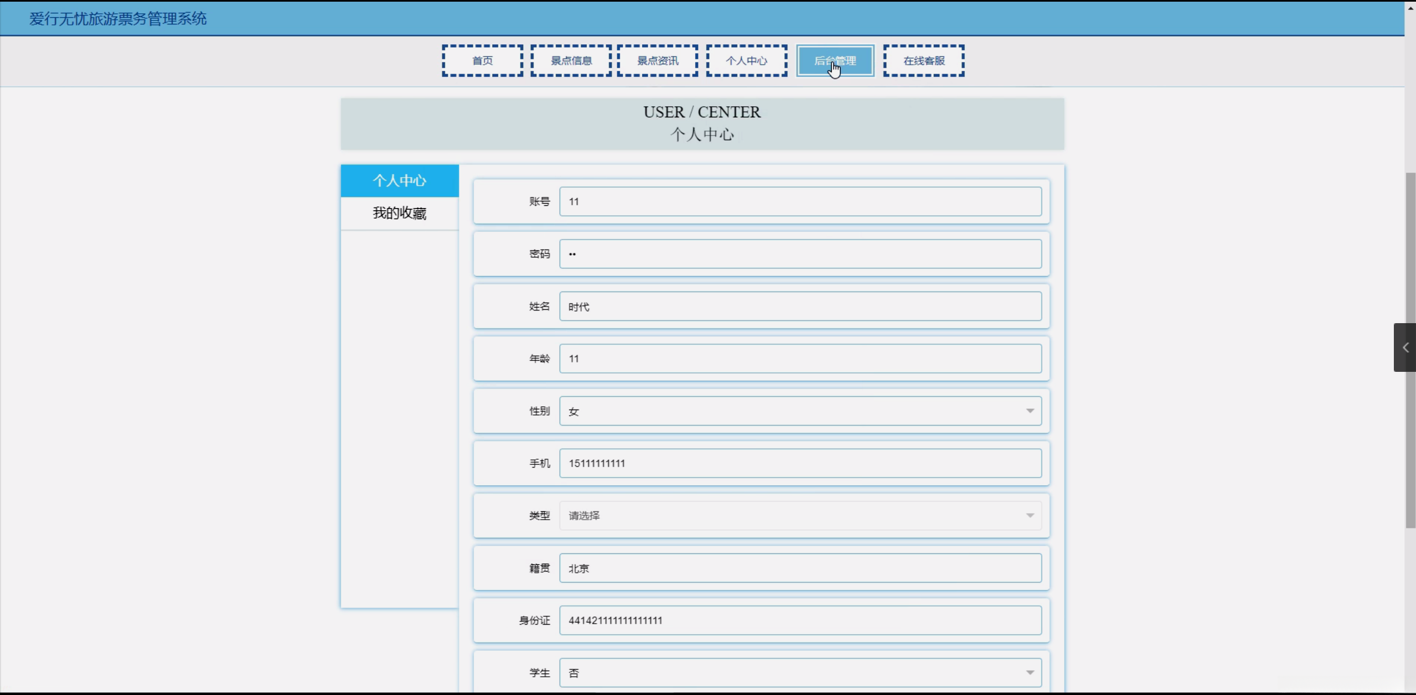Viewport: 1416px width, 695px height.
Task: Click the 手机 number field
Action: [x=800, y=463]
